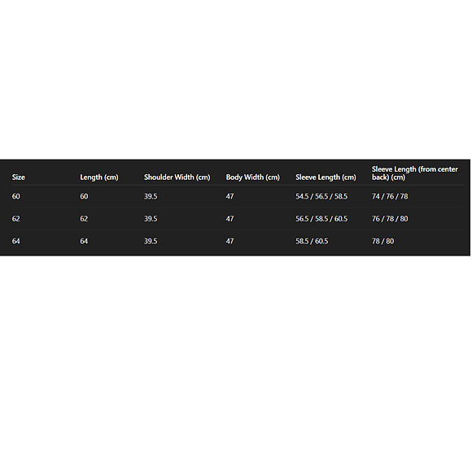Click sleeve length 54.5 / 56.5 / 58.5
The width and height of the screenshot is (472, 472).
321,197
